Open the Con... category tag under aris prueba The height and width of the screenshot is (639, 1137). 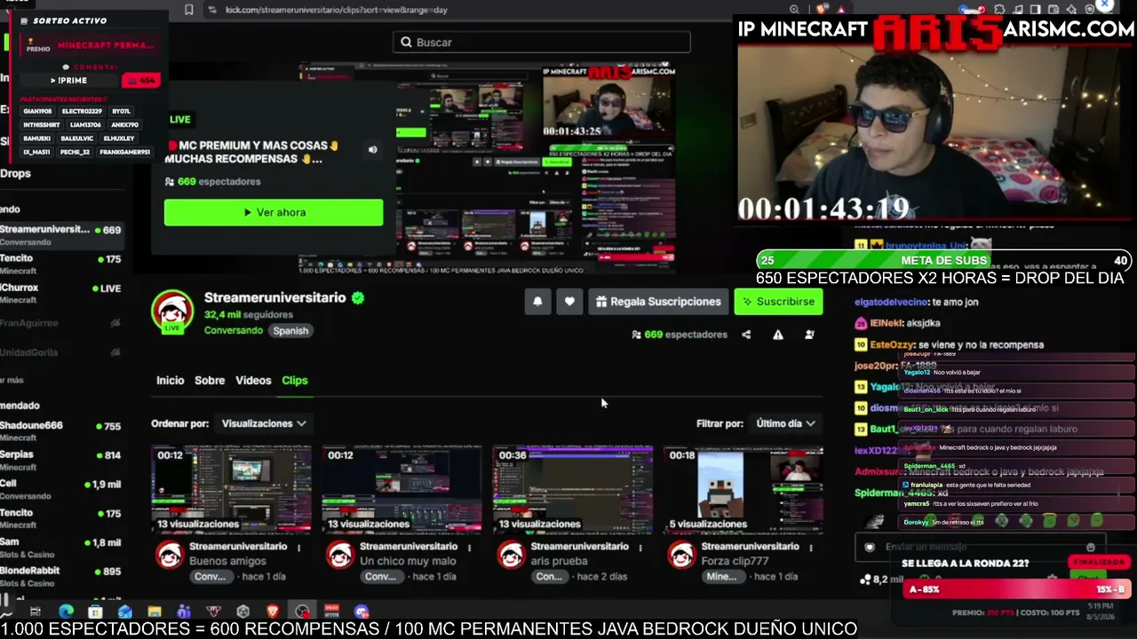tap(549, 576)
